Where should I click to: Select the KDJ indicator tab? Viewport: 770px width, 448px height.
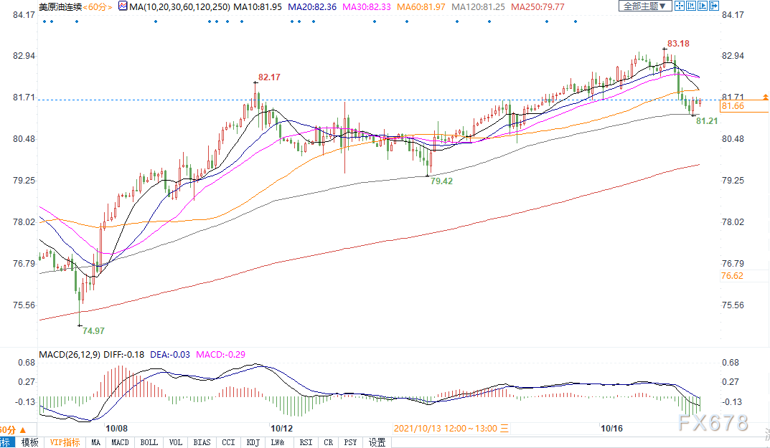pyautogui.click(x=253, y=442)
